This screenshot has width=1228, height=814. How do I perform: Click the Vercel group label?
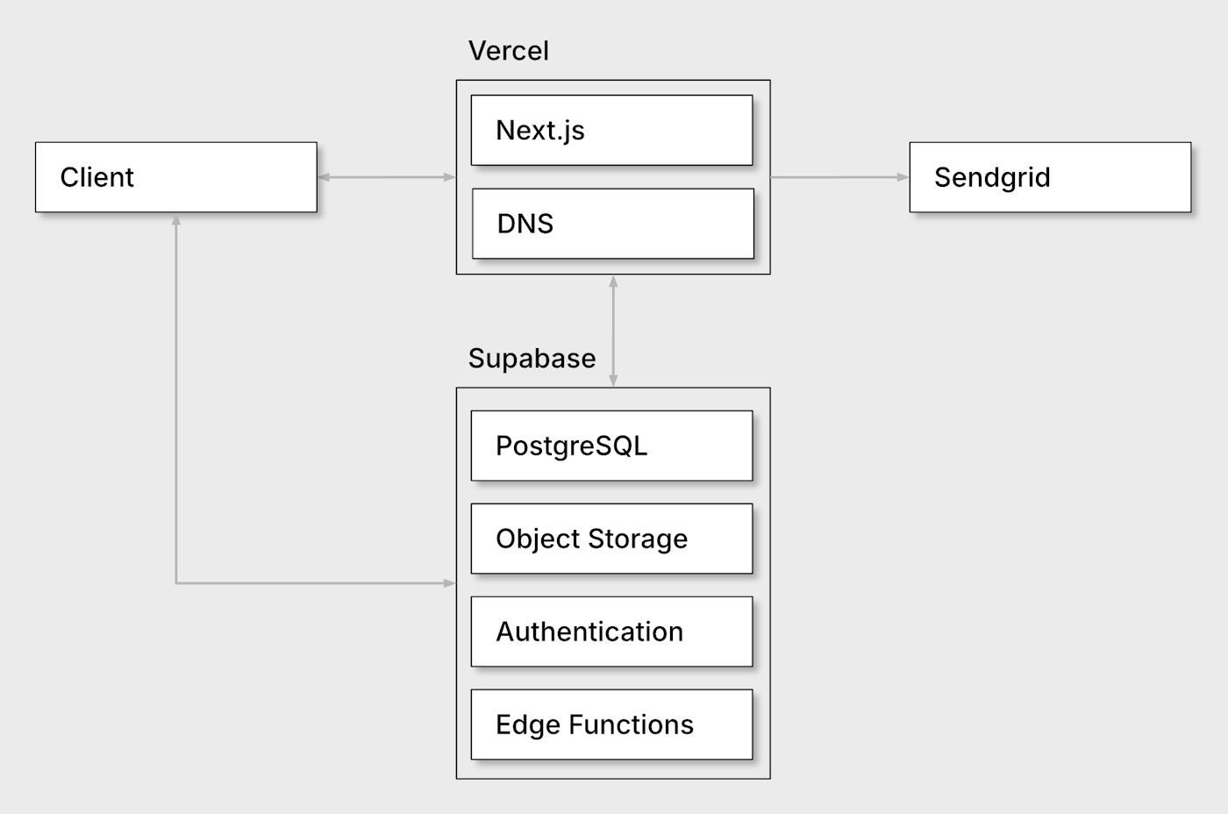[508, 51]
